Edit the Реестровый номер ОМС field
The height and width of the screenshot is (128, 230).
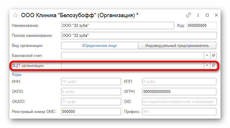coord(91,112)
